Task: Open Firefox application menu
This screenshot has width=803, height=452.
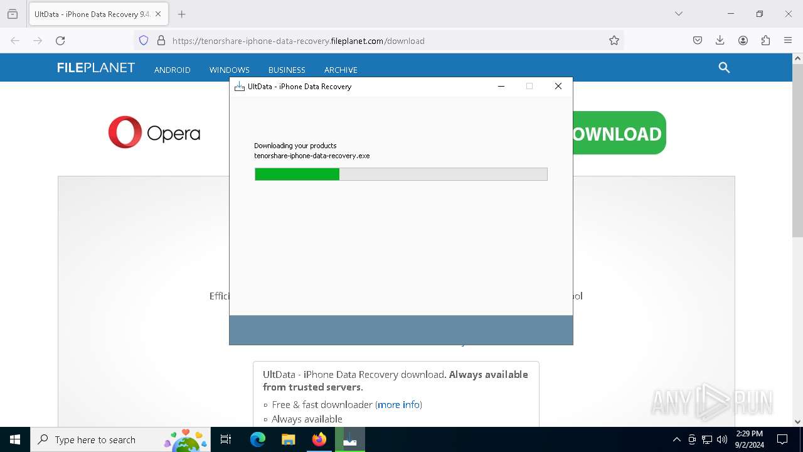Action: [788, 41]
